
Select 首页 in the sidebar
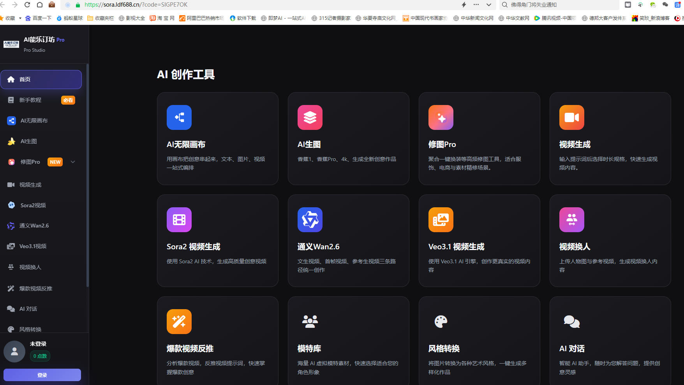tap(41, 79)
